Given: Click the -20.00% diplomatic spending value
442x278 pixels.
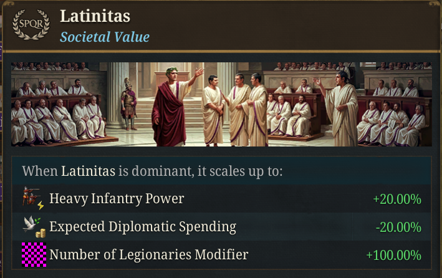Looking at the screenshot, I should 398,228.
